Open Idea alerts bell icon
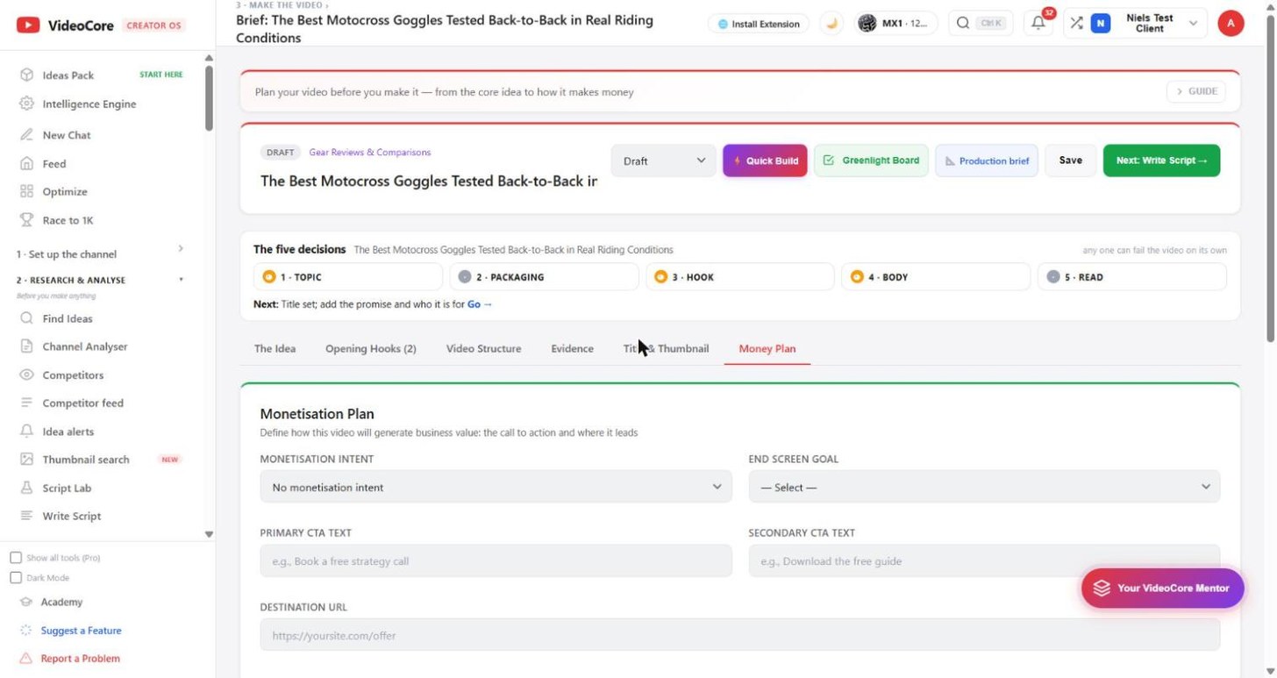Image resolution: width=1277 pixels, height=678 pixels. pos(27,432)
